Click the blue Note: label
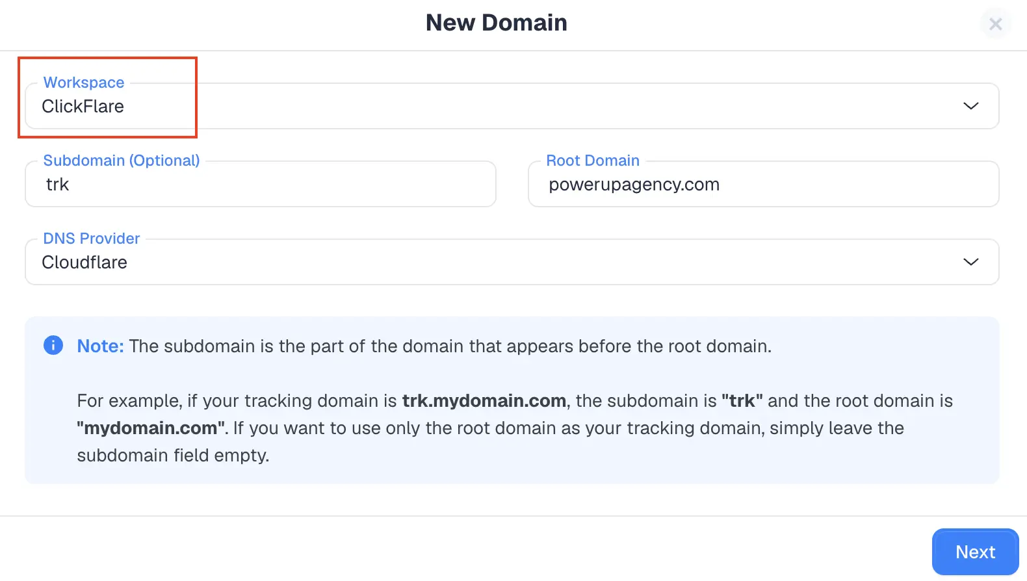Image resolution: width=1027 pixels, height=581 pixels. coord(100,346)
